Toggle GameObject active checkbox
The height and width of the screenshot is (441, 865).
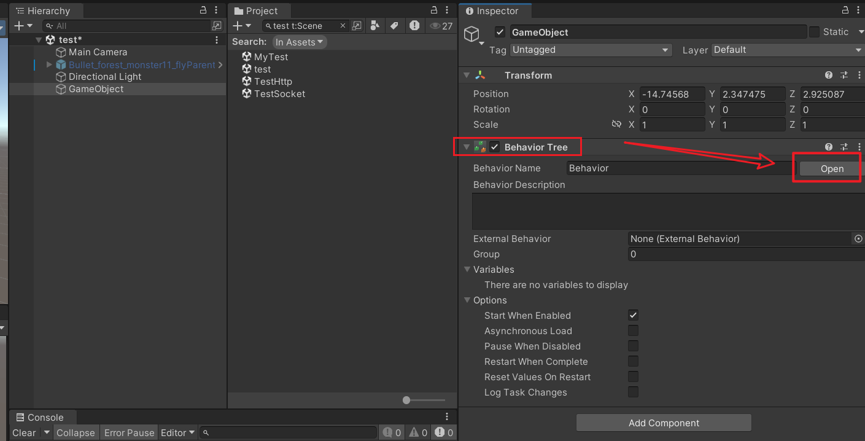coord(500,32)
